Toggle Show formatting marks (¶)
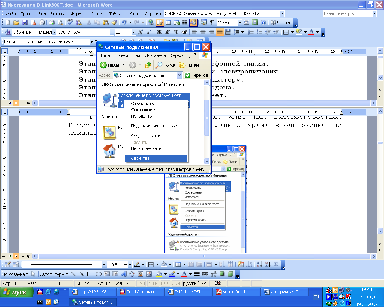The height and width of the screenshot is (307, 384). tap(212, 22)
